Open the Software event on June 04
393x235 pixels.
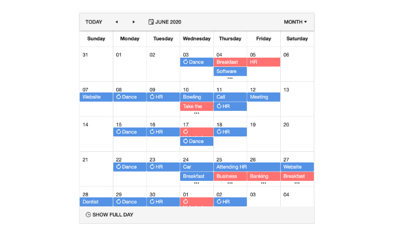230,71
